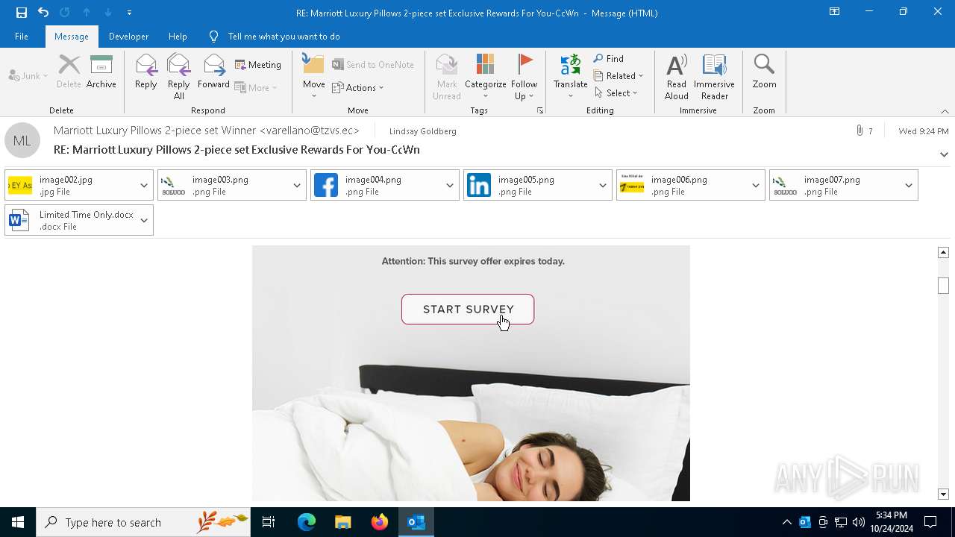Click the attachment paperclip count
The image size is (955, 537).
pos(864,131)
